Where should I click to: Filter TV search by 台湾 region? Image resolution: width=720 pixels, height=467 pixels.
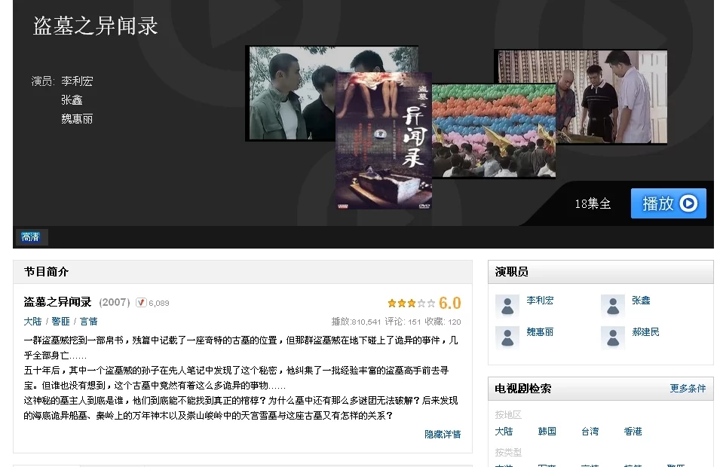590,432
